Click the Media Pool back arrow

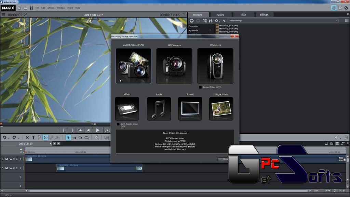tap(191, 21)
